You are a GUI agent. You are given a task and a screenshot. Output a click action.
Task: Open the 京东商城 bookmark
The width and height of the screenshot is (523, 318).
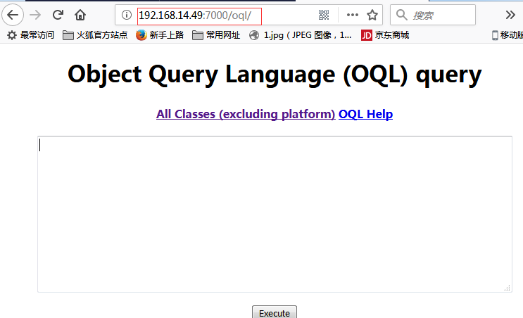(385, 35)
